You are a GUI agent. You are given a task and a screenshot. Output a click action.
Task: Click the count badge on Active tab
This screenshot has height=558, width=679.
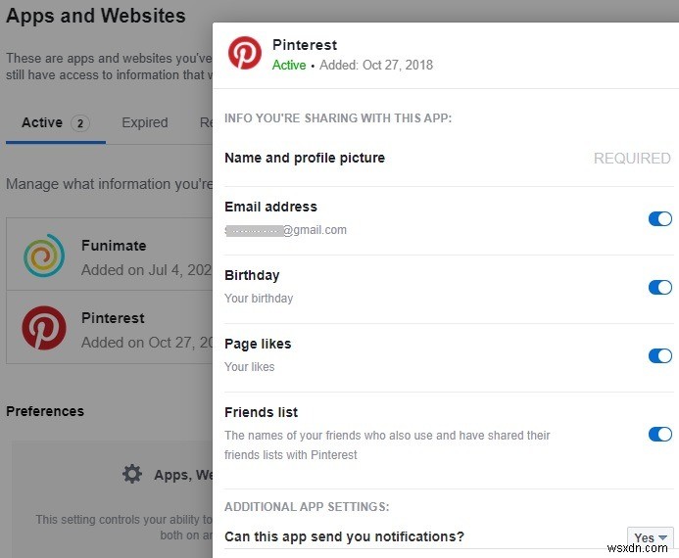tap(80, 123)
